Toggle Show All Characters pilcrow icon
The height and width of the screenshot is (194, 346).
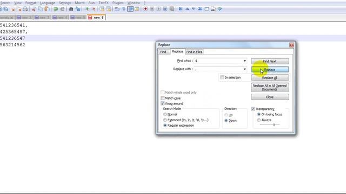point(124,9)
